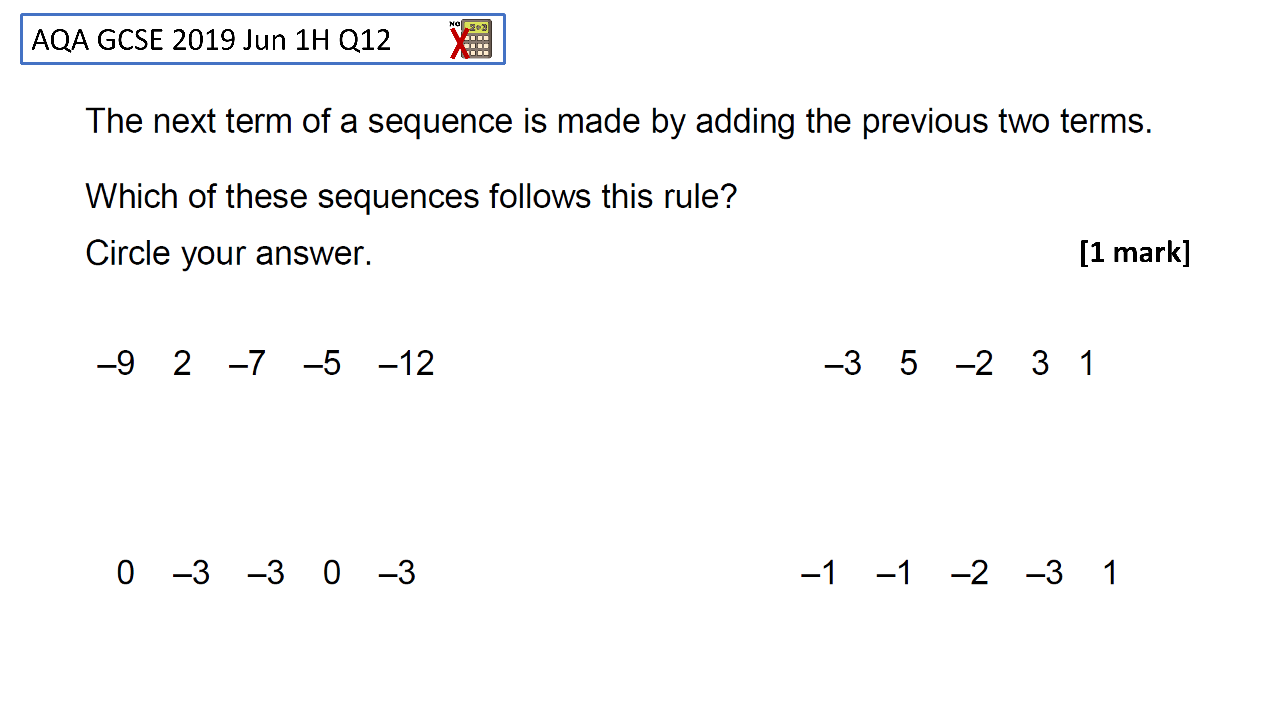
Task: Click the –7 term in first sequence
Action: tap(247, 363)
